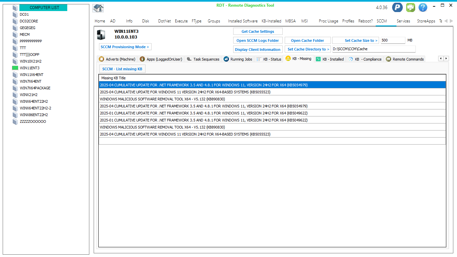
Task: Click the WINX86ENT22H2 computer icon
Action: pos(15,115)
